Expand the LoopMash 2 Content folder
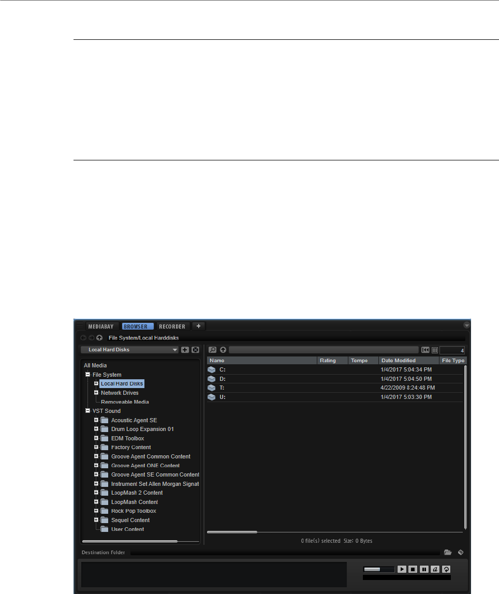Image resolution: width=499 pixels, height=594 pixels. (96, 493)
